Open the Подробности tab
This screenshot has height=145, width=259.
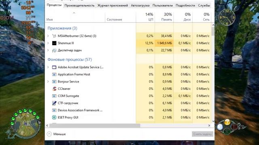(185, 5)
